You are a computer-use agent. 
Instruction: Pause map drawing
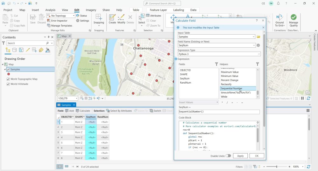(302, 98)
